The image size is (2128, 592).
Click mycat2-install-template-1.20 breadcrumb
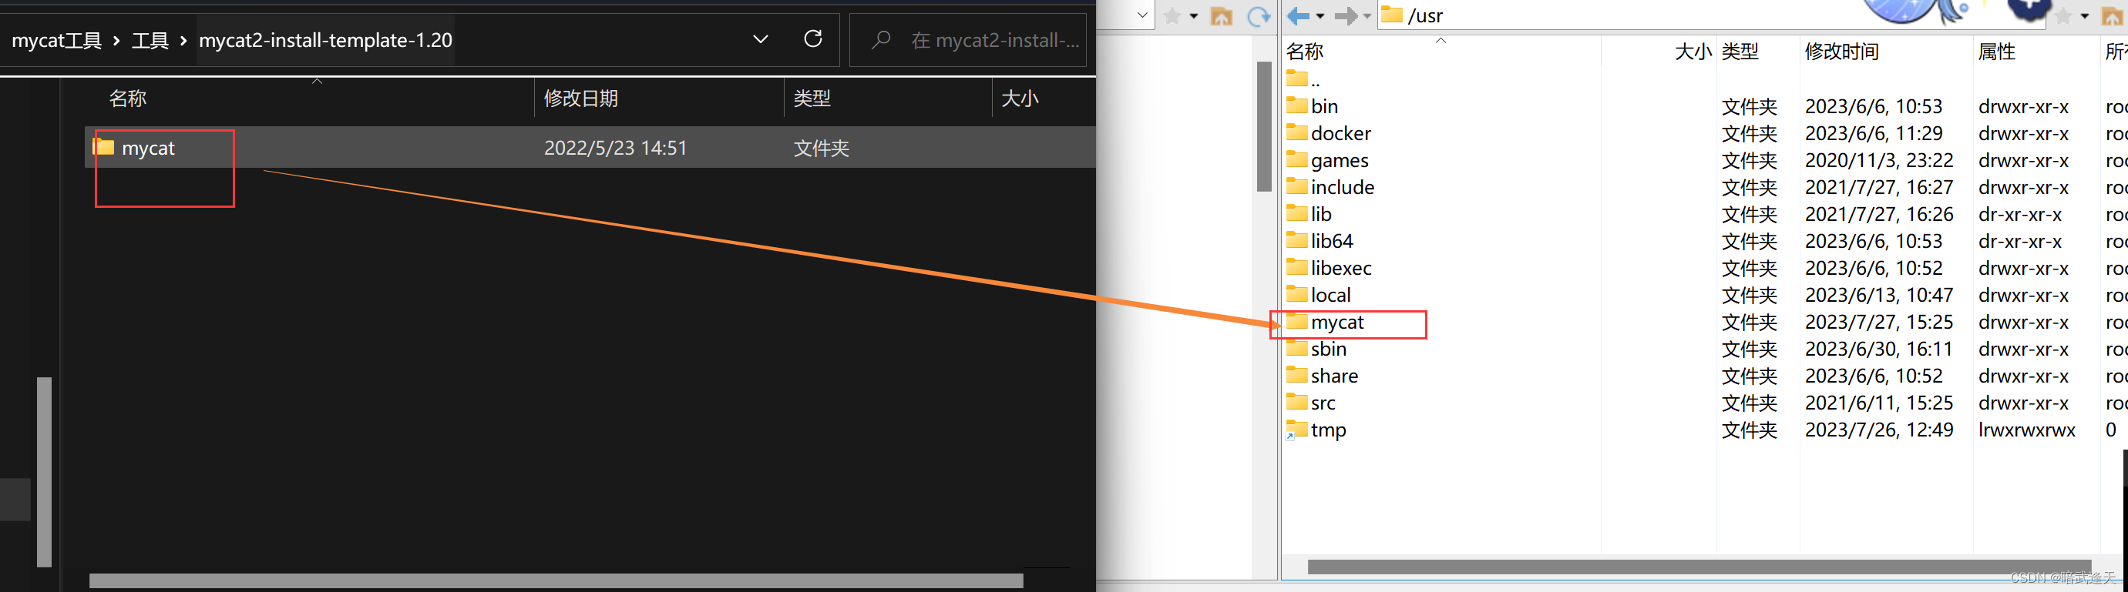click(325, 41)
